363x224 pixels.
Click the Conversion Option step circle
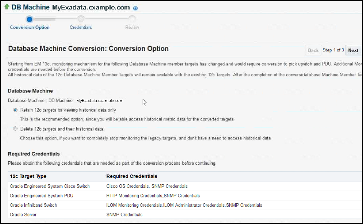pyautogui.click(x=29, y=19)
